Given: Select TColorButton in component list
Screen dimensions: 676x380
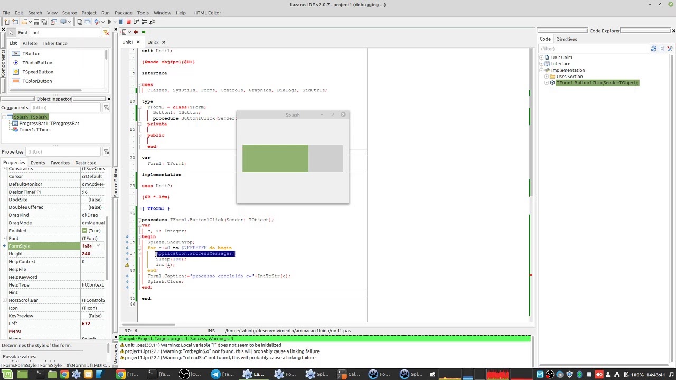Looking at the screenshot, I should tap(37, 81).
